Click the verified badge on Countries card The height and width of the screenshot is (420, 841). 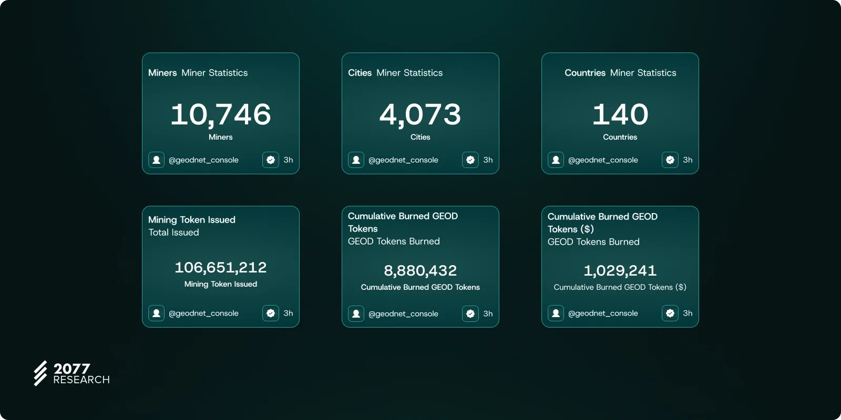(x=670, y=160)
